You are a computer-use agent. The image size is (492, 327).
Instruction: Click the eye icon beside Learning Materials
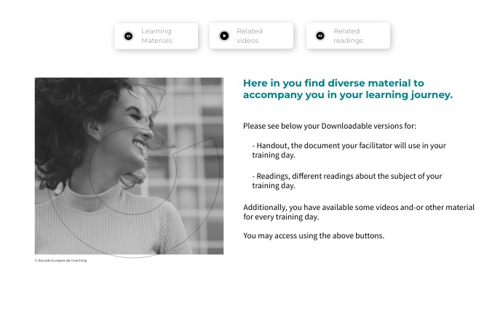pos(128,36)
